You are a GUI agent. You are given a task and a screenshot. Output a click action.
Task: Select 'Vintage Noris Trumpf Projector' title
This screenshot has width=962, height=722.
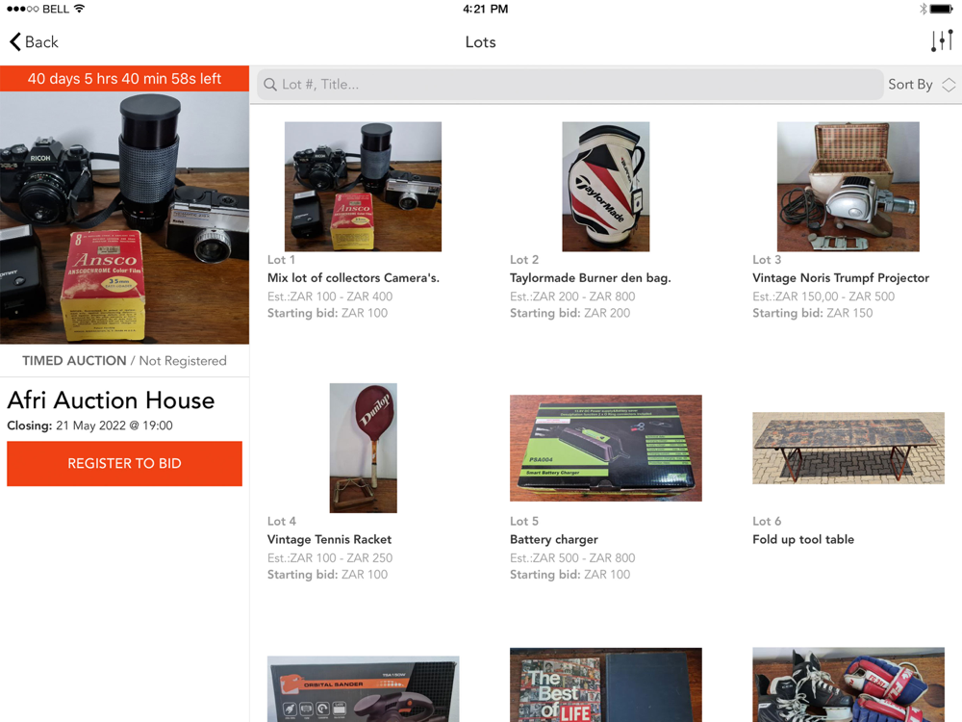[841, 278]
